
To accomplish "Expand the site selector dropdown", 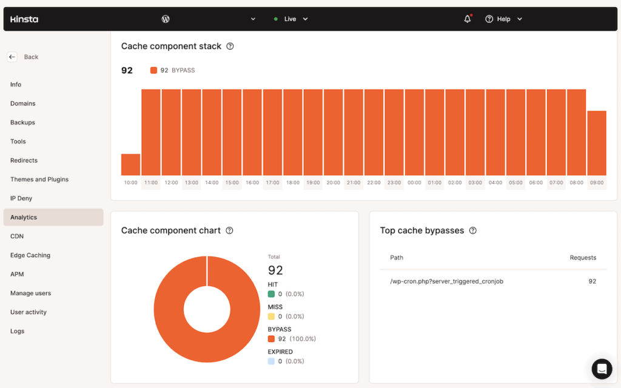I will [x=253, y=19].
